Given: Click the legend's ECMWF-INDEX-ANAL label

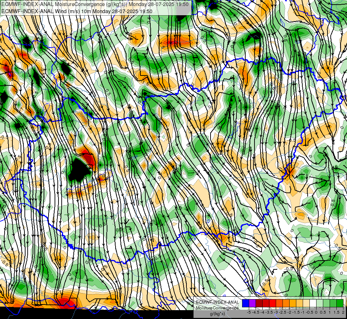Looking at the screenshot, I should 217,302.
